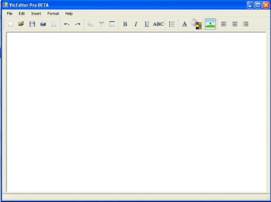Insert a picture with the image icon
271x202 pixels.
(x=210, y=24)
